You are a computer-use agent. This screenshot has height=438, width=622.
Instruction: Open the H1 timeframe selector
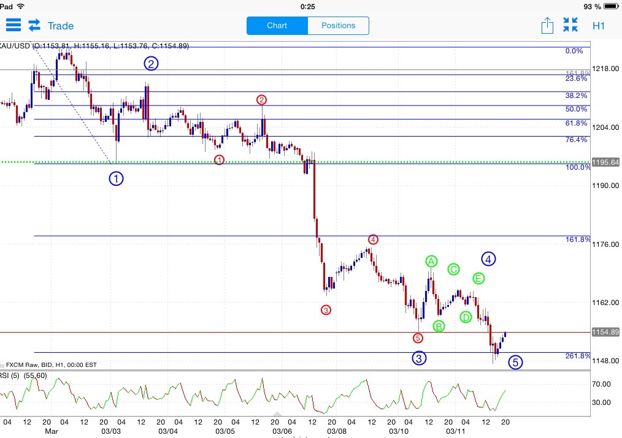[x=598, y=26]
